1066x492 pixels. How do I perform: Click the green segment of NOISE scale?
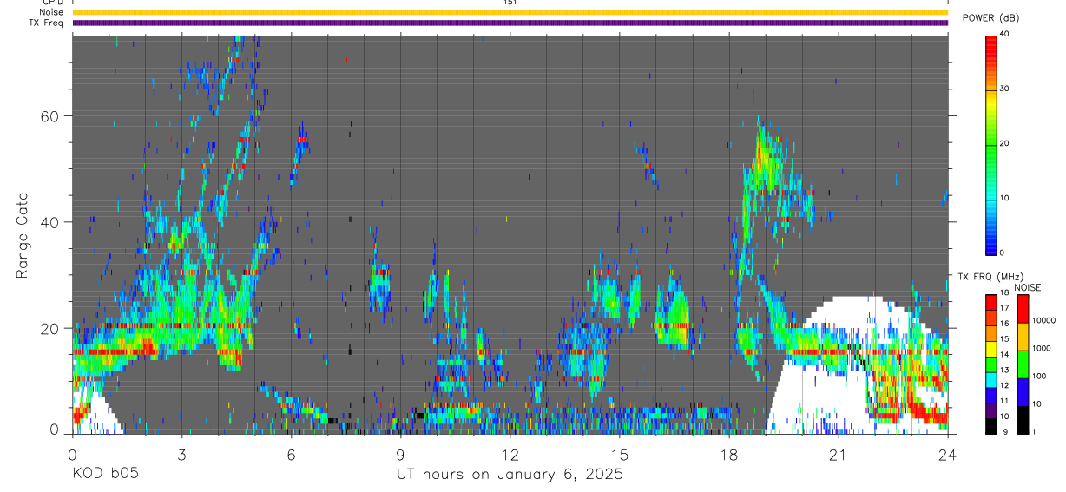tap(1023, 364)
